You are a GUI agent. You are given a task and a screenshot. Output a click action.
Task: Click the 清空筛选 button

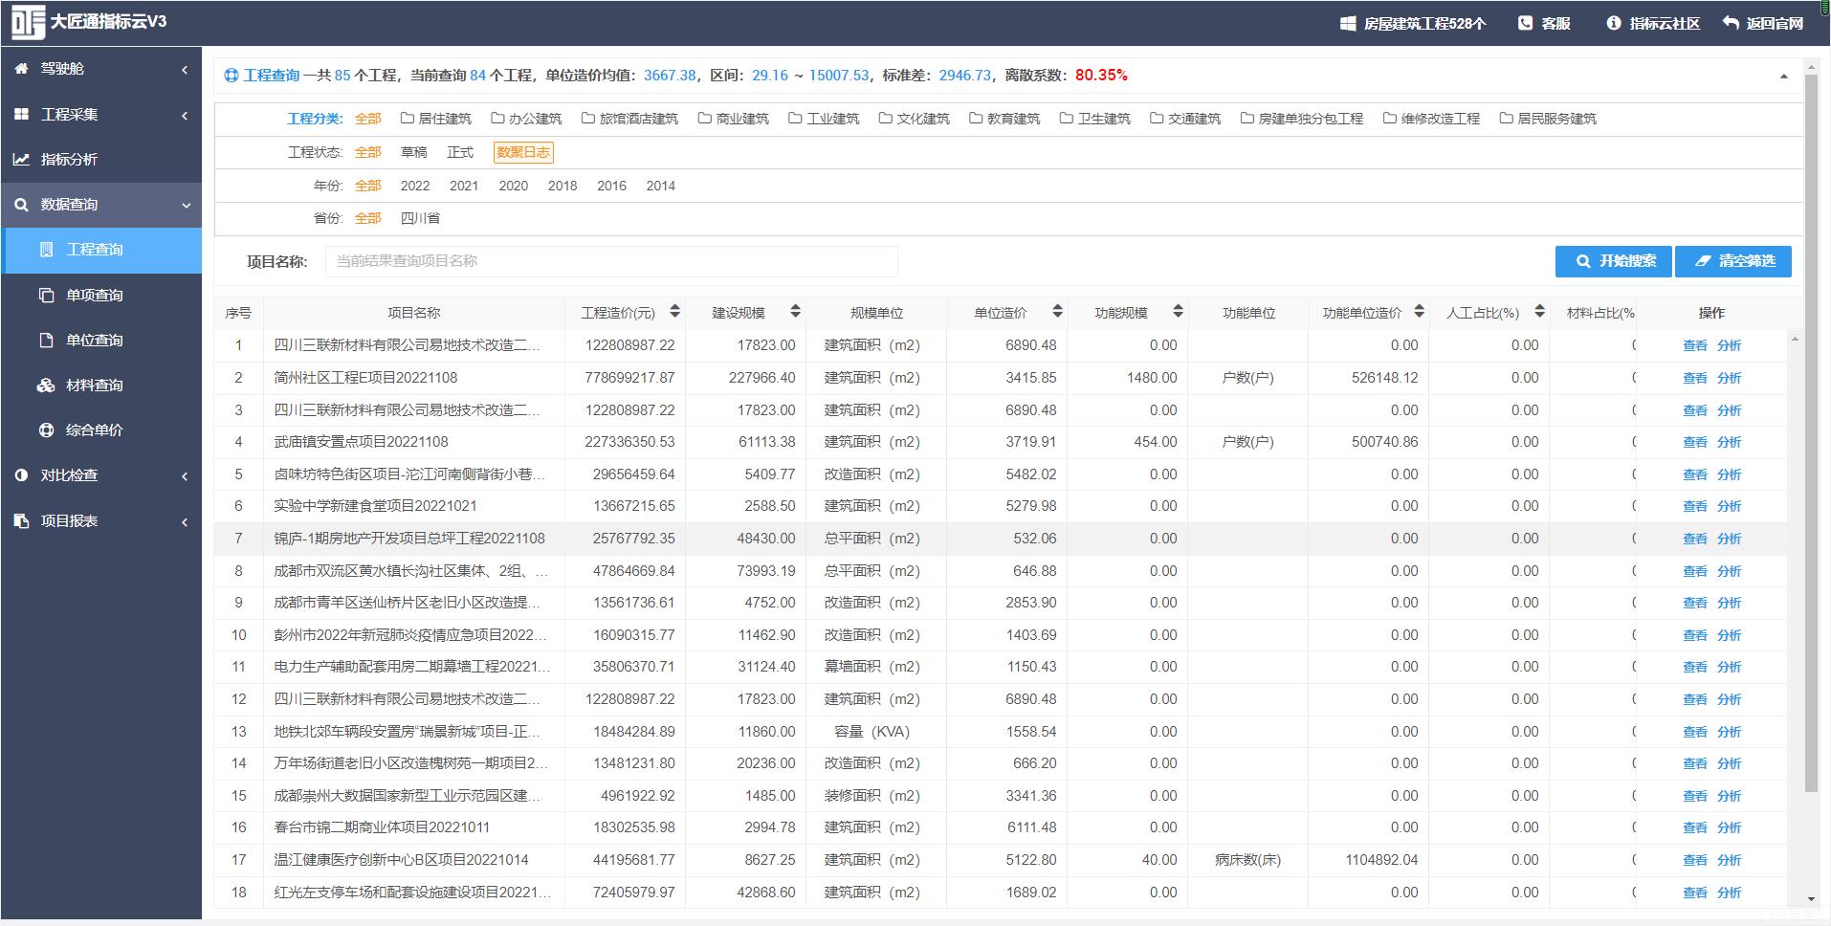coord(1733,261)
